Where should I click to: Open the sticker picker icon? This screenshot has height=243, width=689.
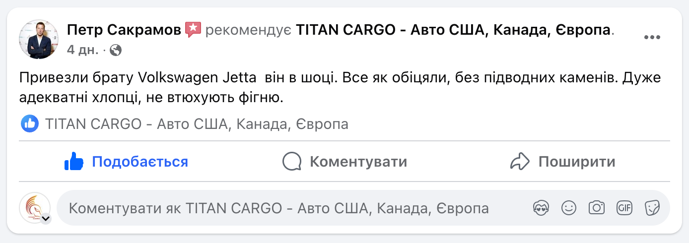click(x=652, y=208)
